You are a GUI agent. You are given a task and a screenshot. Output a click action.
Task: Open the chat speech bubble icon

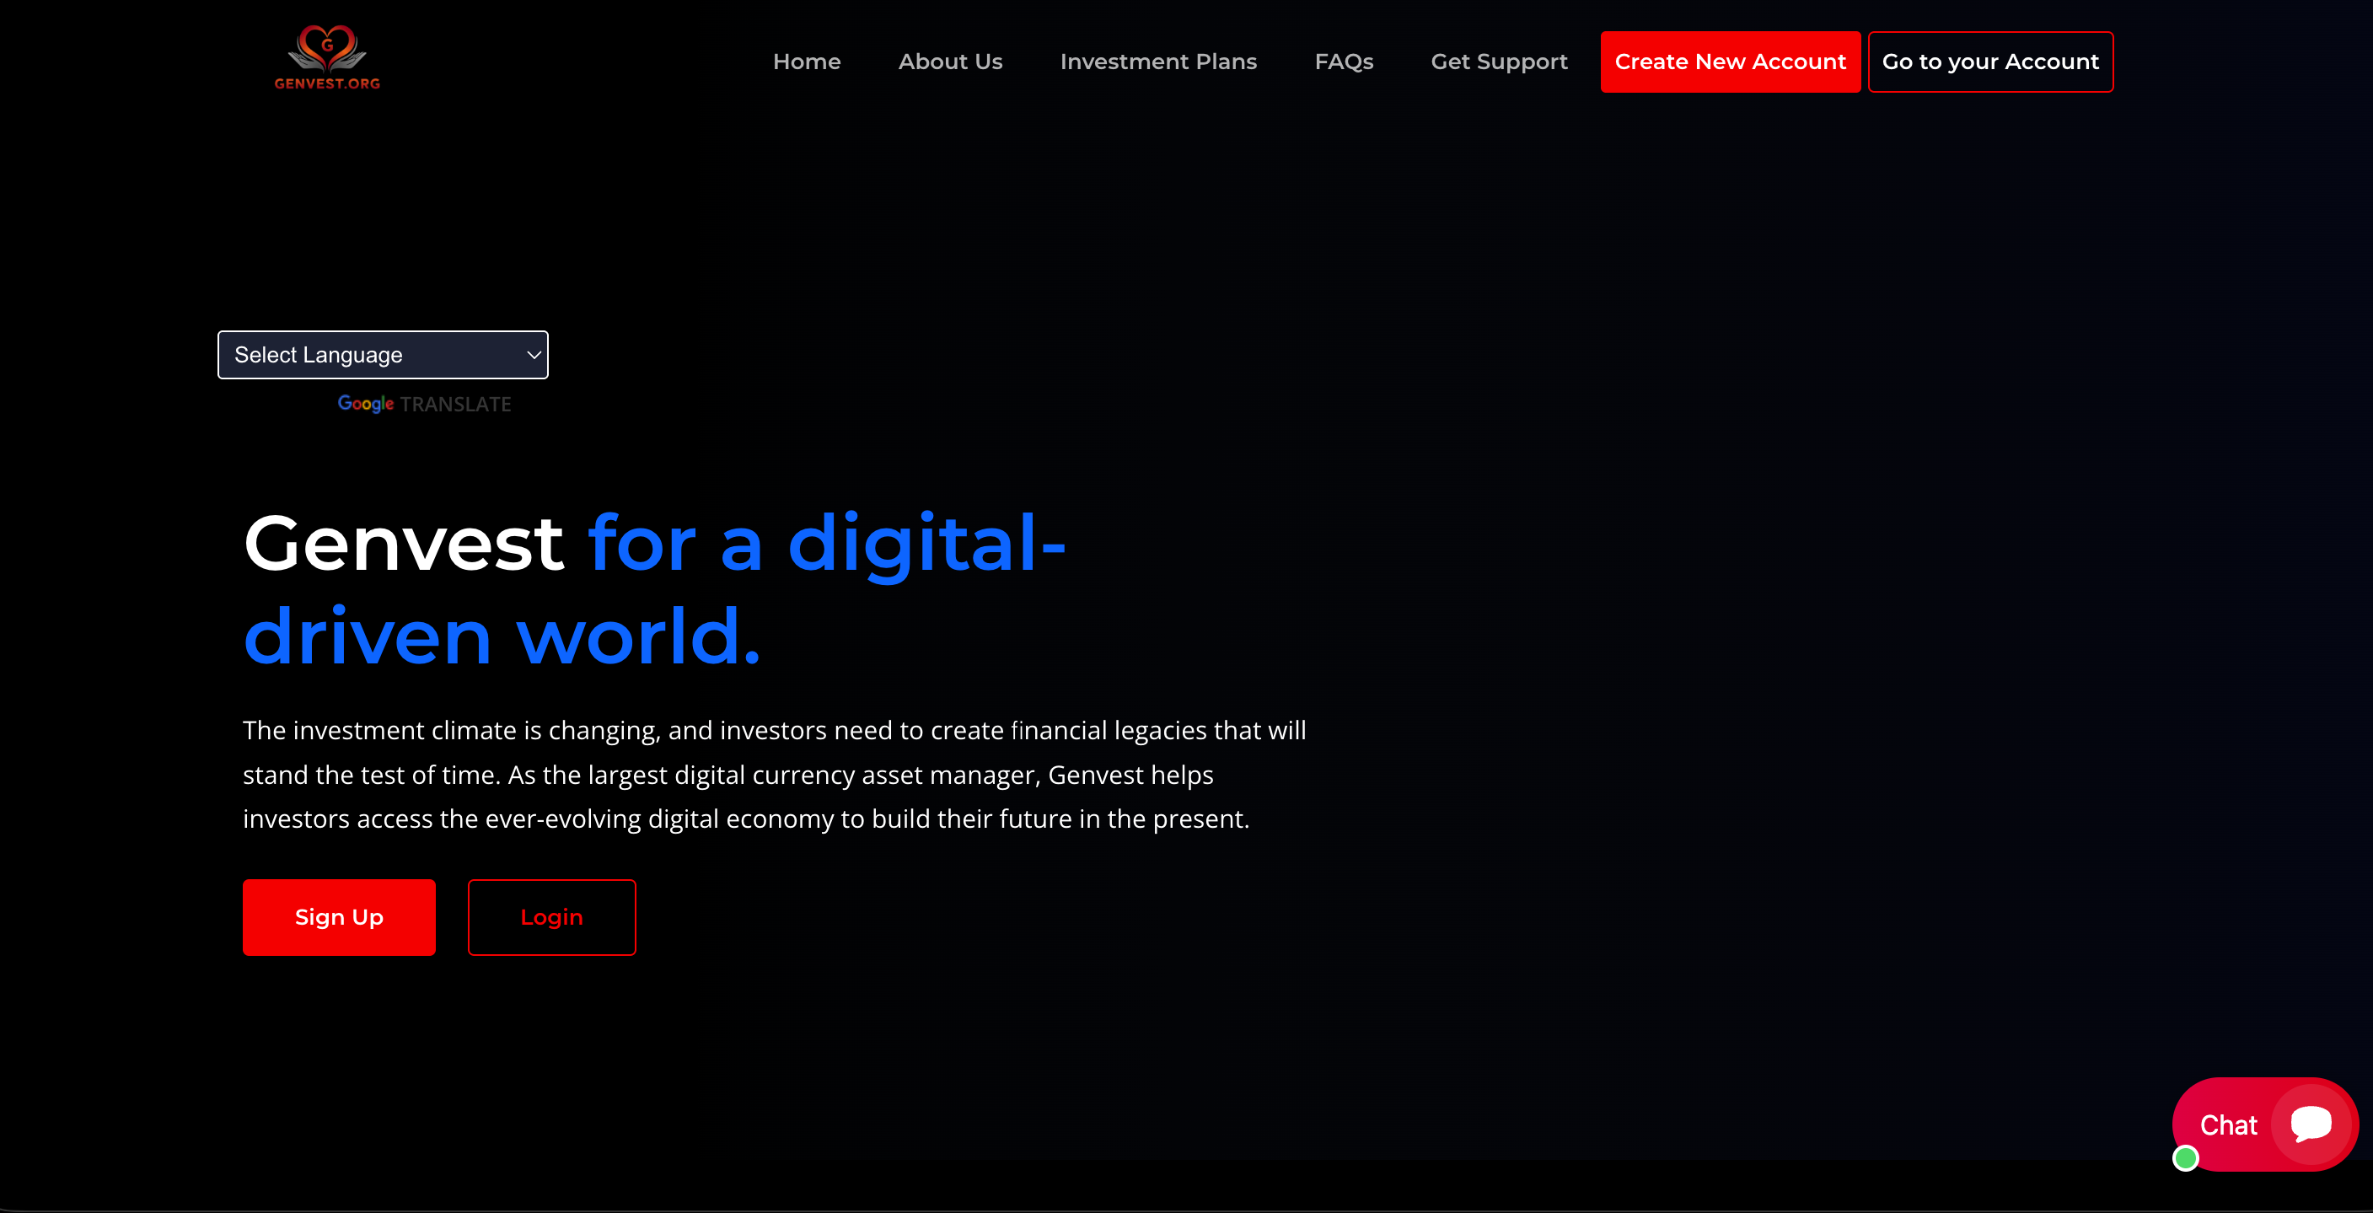pos(2311,1124)
